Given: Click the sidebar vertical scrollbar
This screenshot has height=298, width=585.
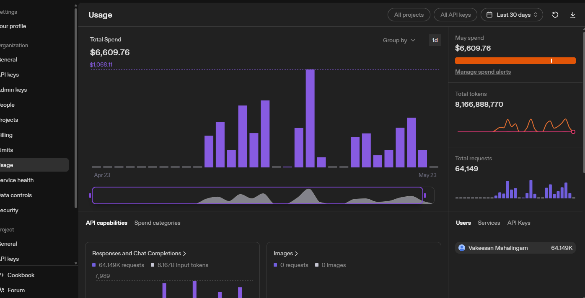Looking at the screenshot, I should [x=75, y=108].
